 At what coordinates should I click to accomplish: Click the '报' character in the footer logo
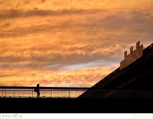pyautogui.click(x=21, y=116)
